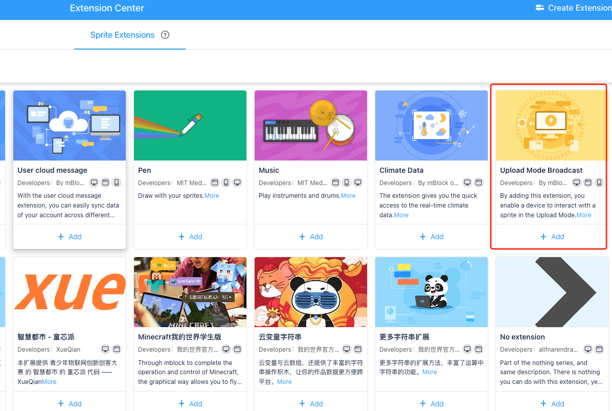This screenshot has width=612, height=411.
Task: Click desktop icon on Upload Mode Broadcast card
Action: (x=577, y=182)
